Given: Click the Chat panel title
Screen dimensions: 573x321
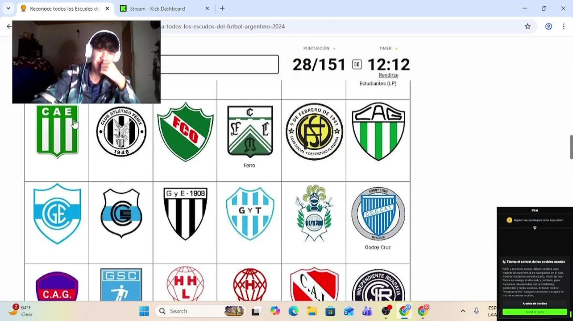Looking at the screenshot, I should (x=535, y=210).
